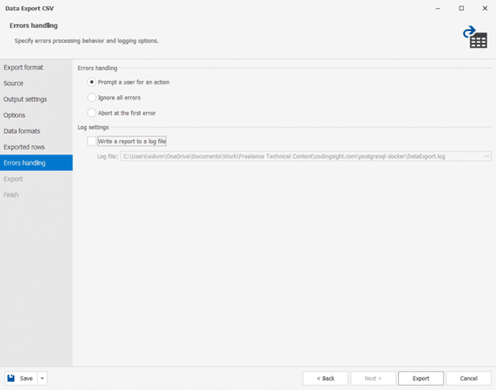This screenshot has height=390, width=496.
Task: Enable 'Write a report to a log file'
Action: 92,141
